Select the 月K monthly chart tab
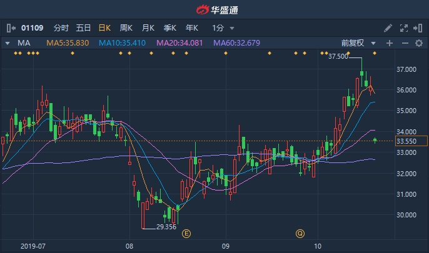429x253 pixels. point(148,28)
